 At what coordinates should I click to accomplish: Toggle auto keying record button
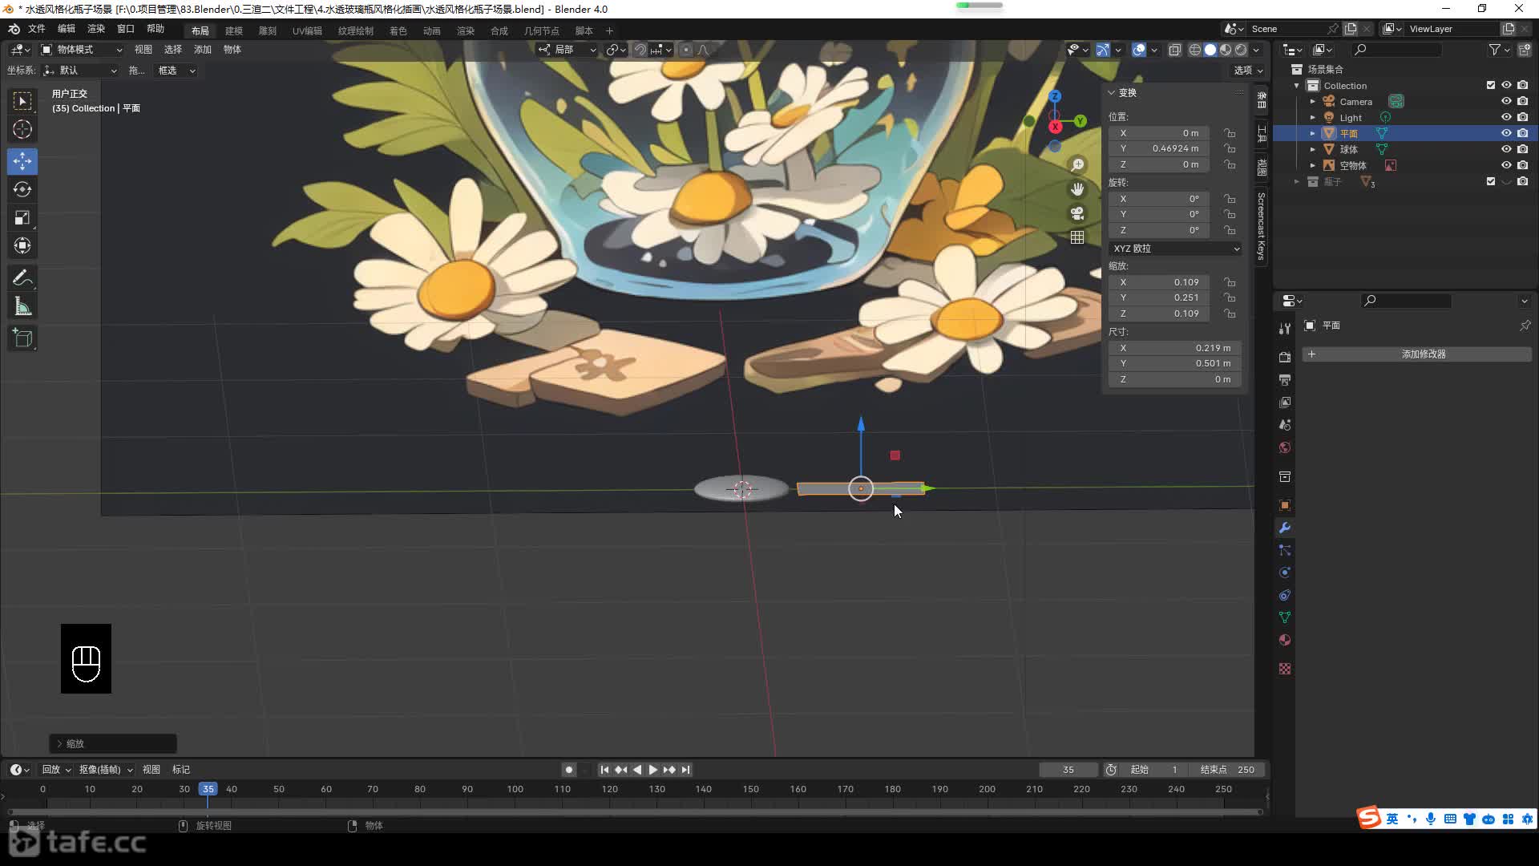pos(569,770)
